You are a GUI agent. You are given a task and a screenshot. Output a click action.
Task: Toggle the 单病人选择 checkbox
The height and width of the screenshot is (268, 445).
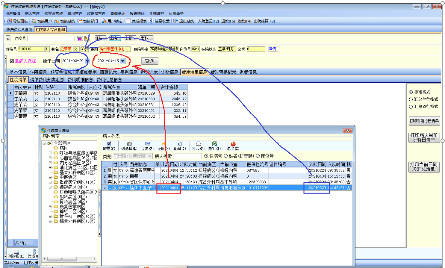[x=12, y=61]
